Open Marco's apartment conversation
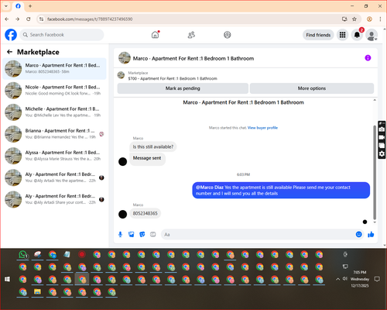The width and height of the screenshot is (387, 310). (54, 68)
